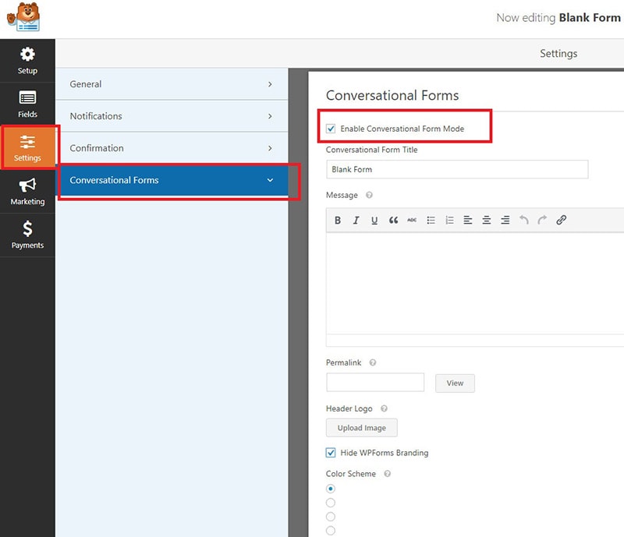
Task: Click the Upload Image button
Action: point(362,428)
